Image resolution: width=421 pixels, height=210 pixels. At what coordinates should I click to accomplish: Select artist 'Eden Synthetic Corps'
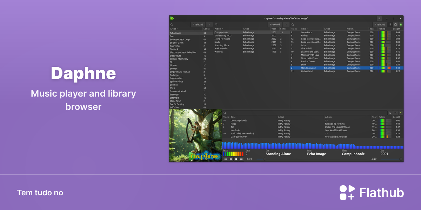(191, 40)
